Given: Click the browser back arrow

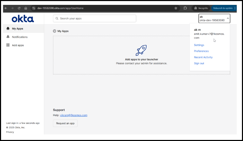Looking at the screenshot, I should [x=6, y=8].
